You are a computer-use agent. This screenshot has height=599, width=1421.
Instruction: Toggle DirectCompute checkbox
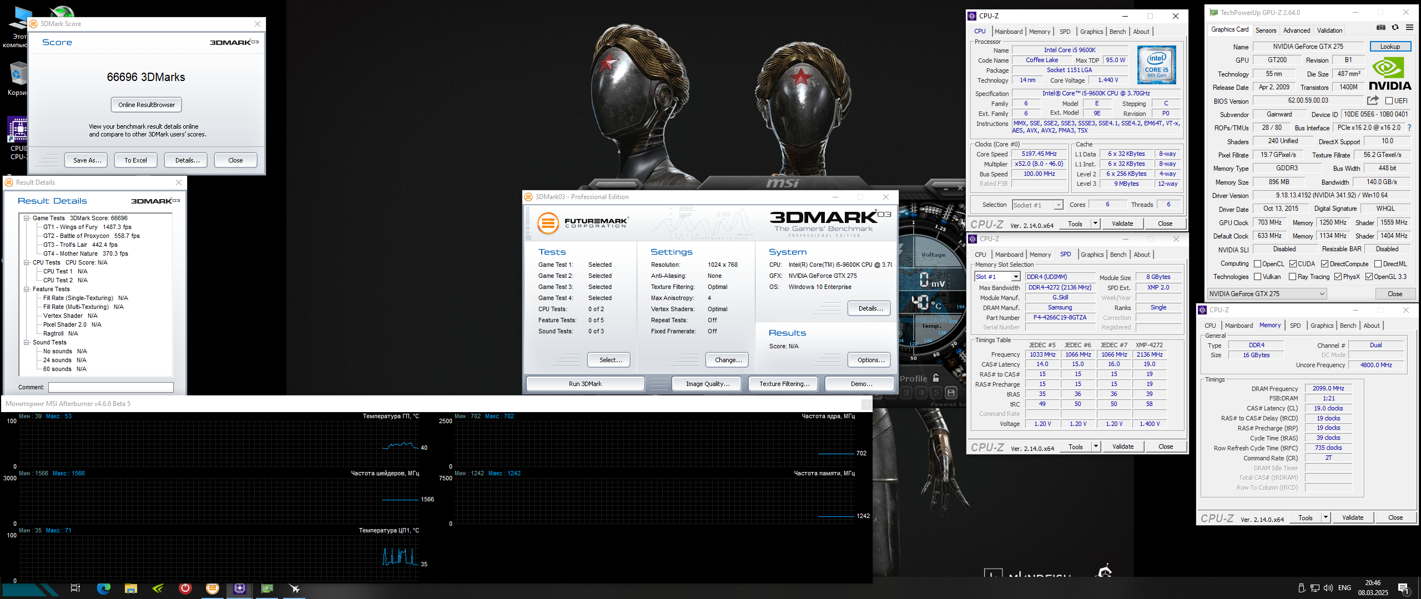pos(1324,264)
